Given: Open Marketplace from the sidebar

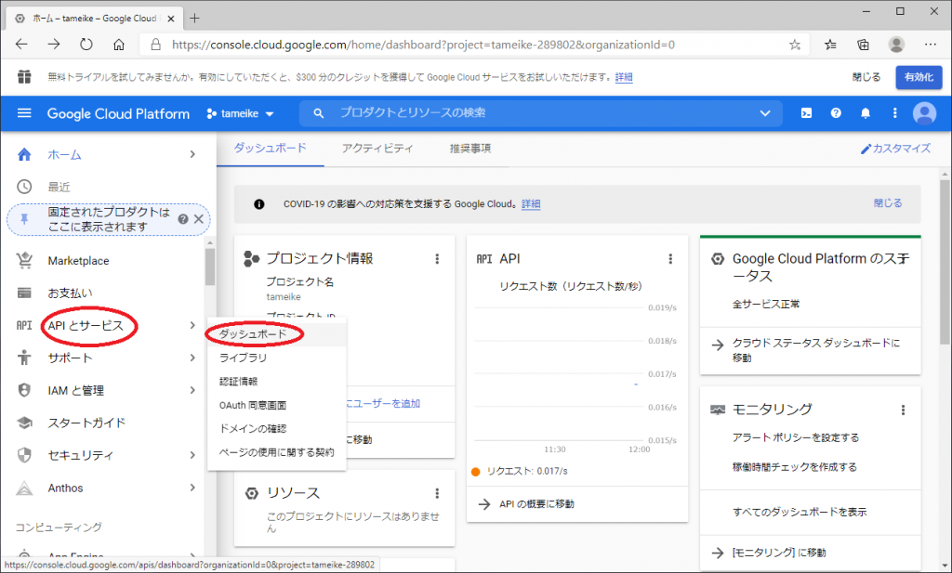Looking at the screenshot, I should coord(78,261).
